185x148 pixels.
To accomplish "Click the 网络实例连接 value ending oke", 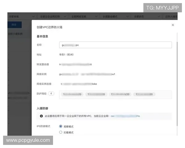I will coord(79,84).
